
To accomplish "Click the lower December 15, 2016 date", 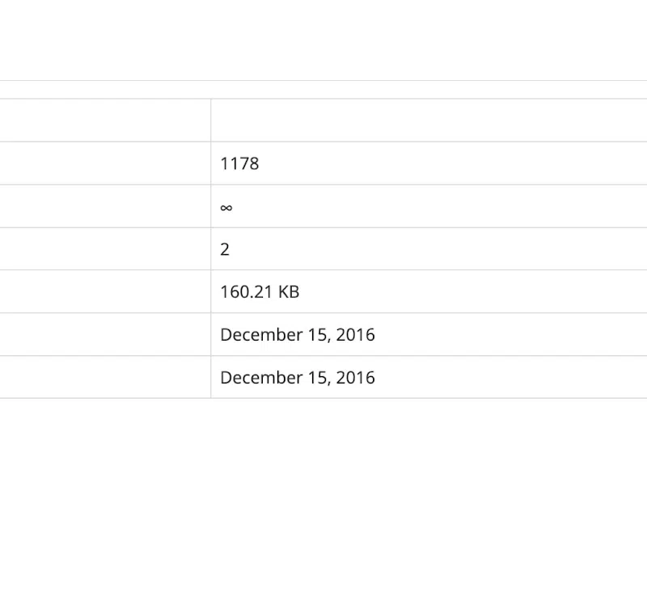I will coord(297,378).
